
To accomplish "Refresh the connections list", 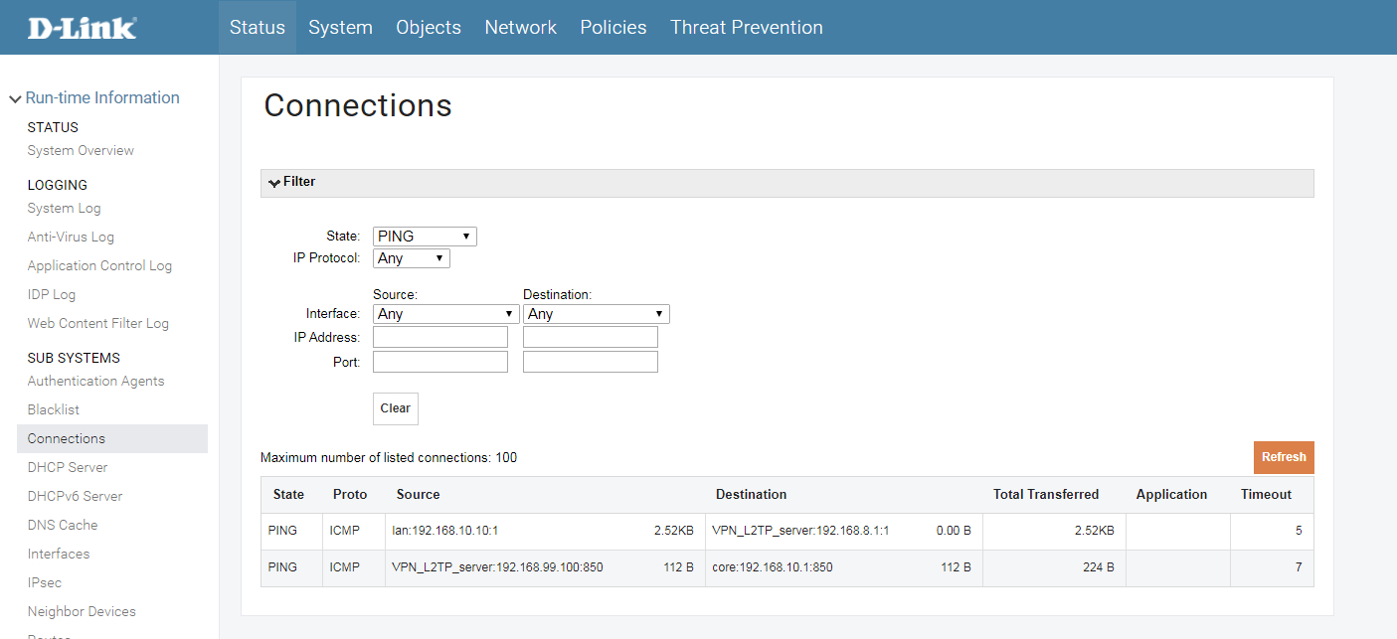I will coord(1283,457).
